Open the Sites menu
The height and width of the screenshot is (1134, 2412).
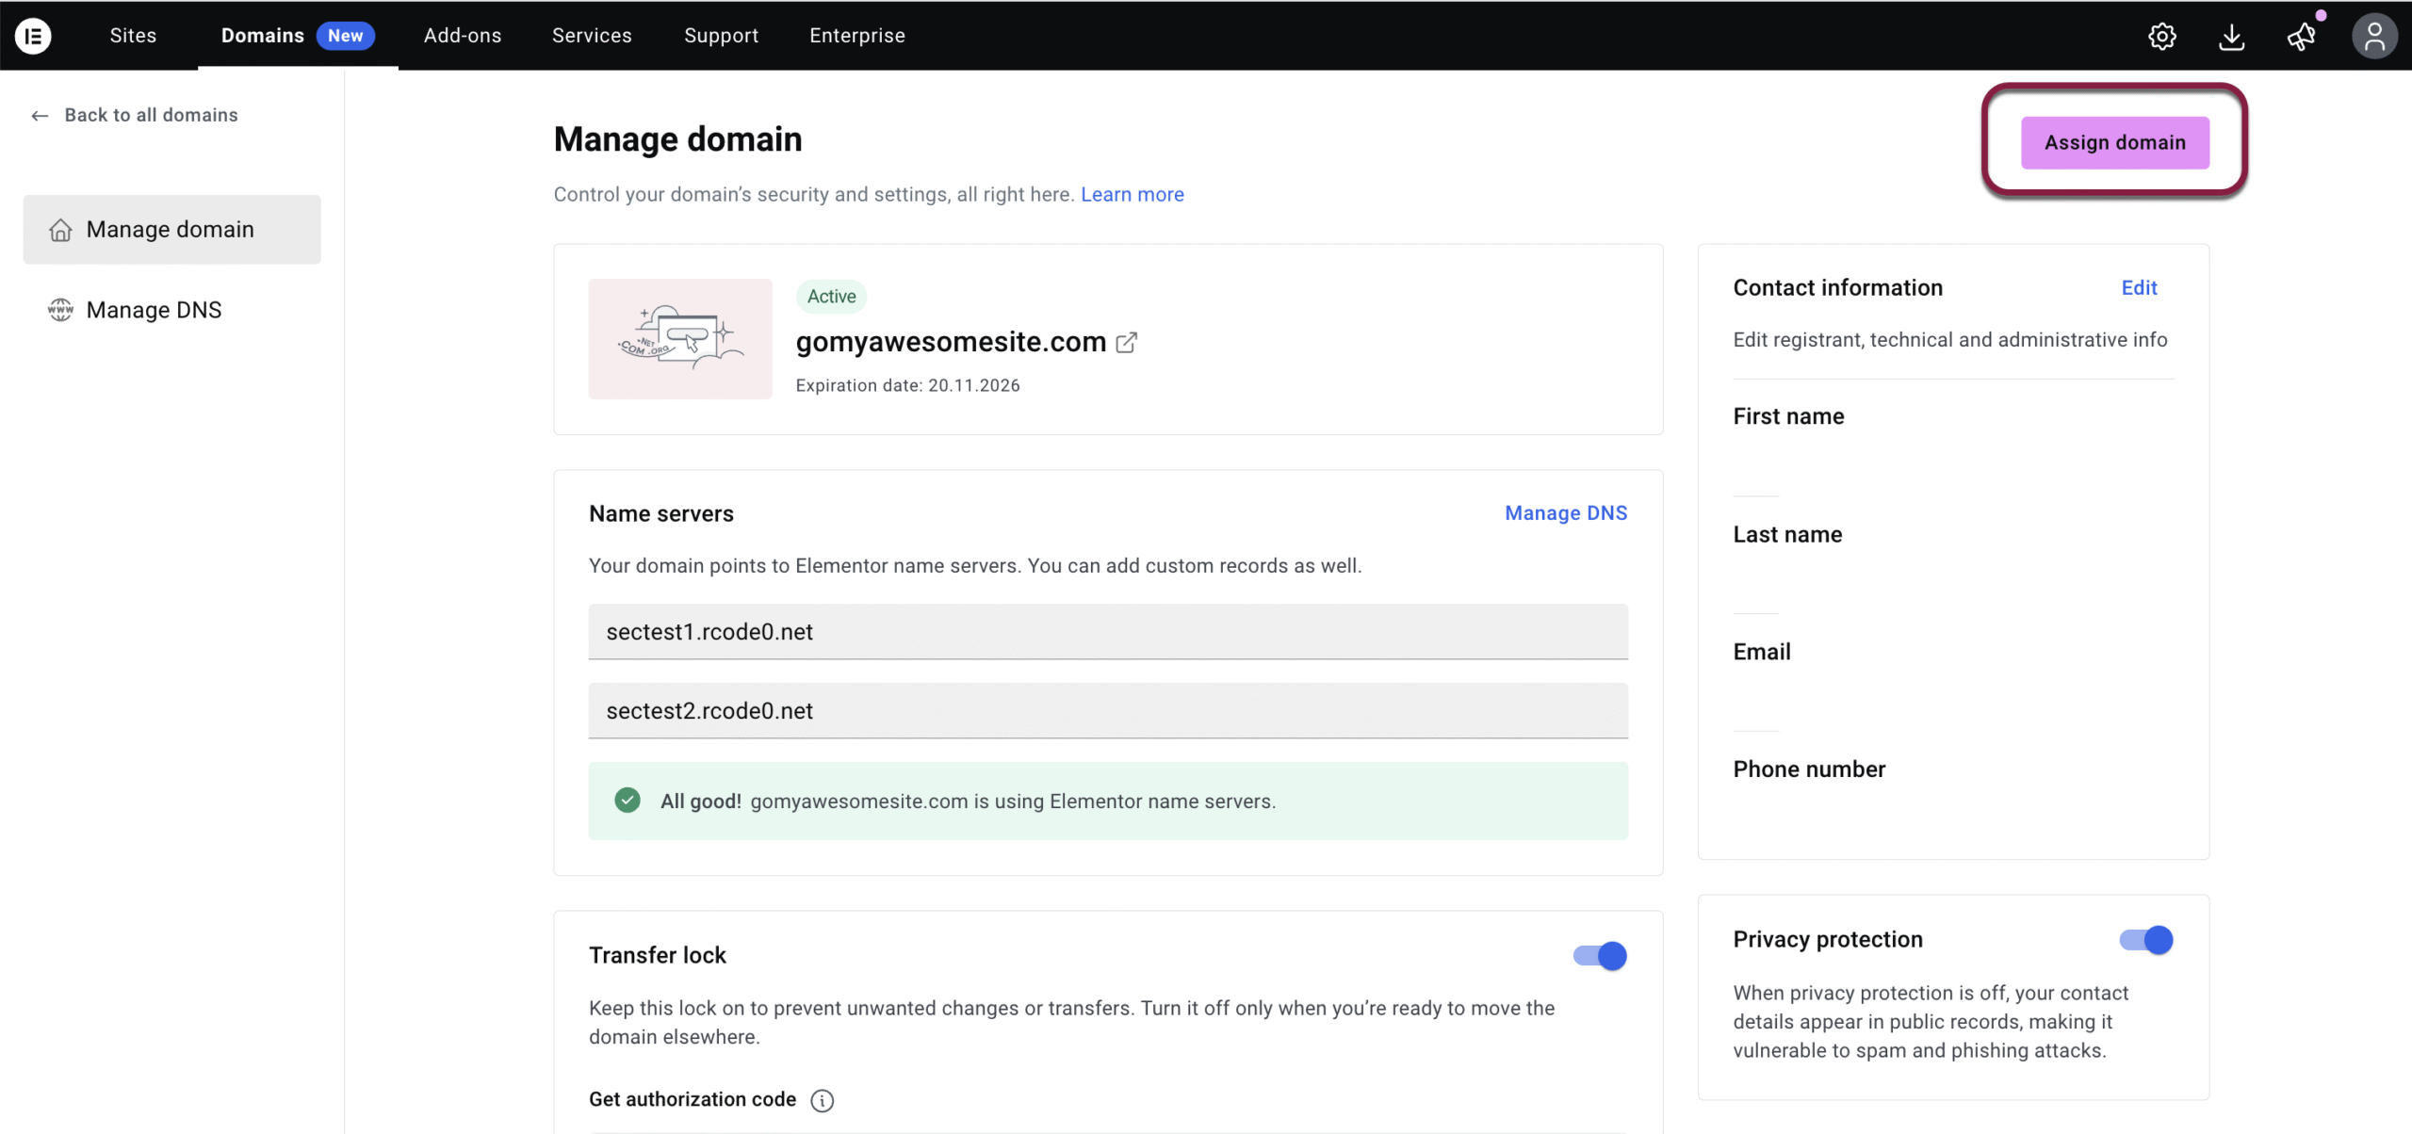[x=133, y=36]
